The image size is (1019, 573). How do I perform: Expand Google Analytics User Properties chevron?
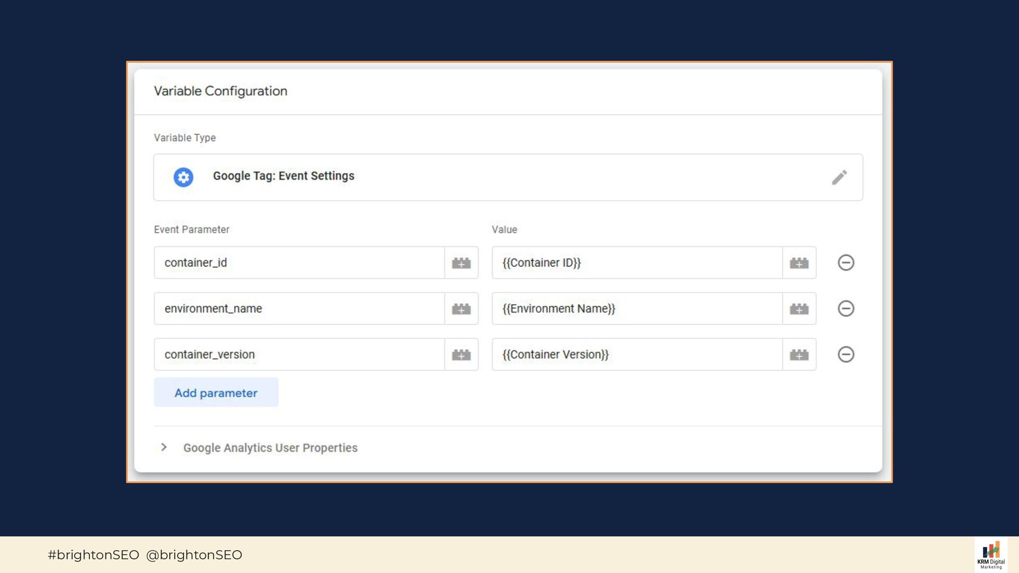click(164, 447)
